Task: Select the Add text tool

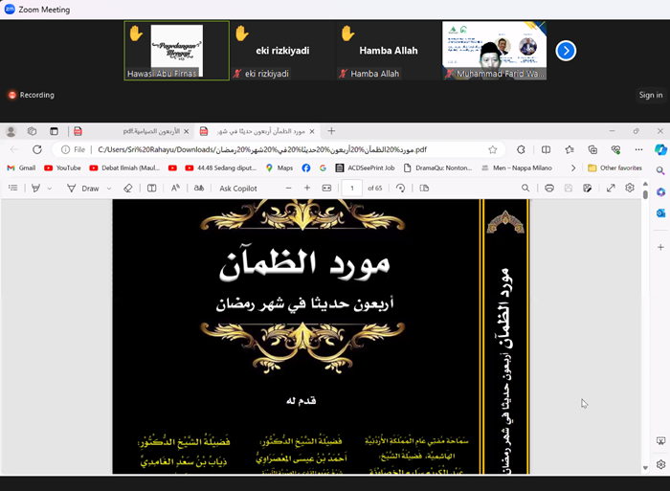Action: click(151, 188)
